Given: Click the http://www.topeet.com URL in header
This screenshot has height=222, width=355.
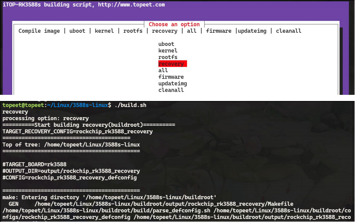Looking at the screenshot, I should [x=131, y=4].
